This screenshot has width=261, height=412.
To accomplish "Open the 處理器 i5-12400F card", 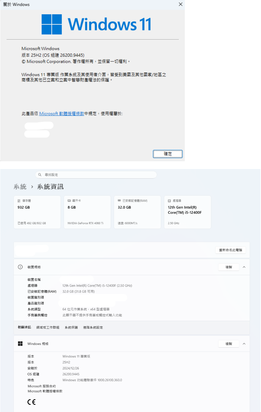I will 187,212.
